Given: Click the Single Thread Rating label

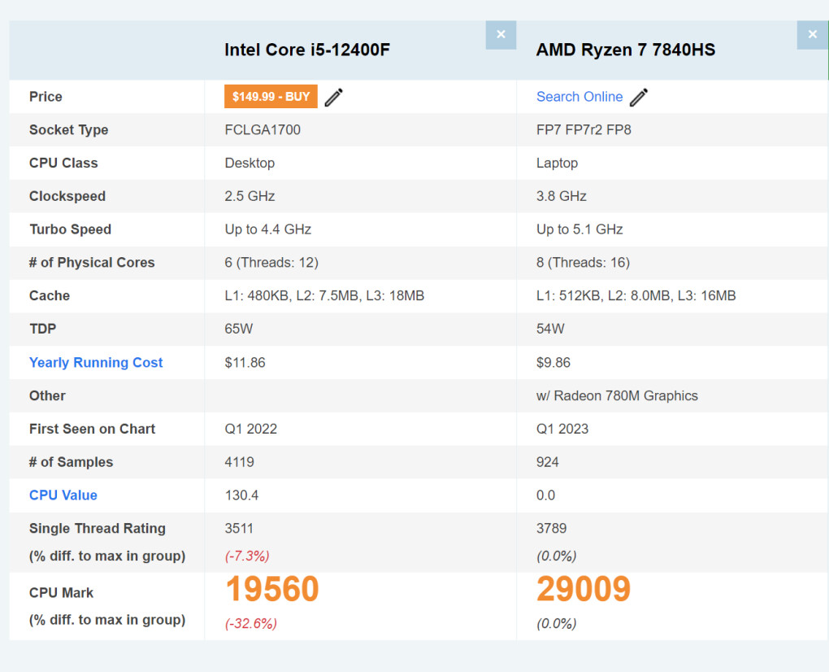Looking at the screenshot, I should [98, 528].
